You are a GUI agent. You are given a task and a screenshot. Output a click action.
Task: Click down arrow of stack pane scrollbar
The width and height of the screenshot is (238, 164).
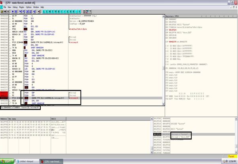pos(236,152)
